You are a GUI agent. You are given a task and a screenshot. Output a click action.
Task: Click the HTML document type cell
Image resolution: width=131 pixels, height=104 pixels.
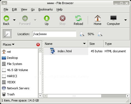115,51
